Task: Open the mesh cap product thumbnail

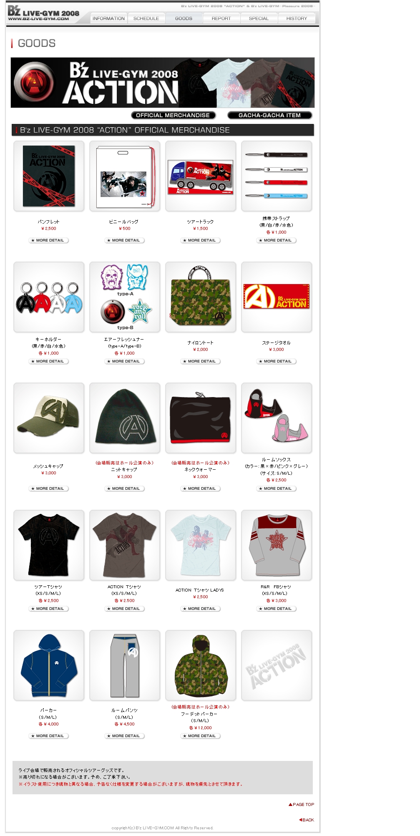Action: [x=49, y=418]
